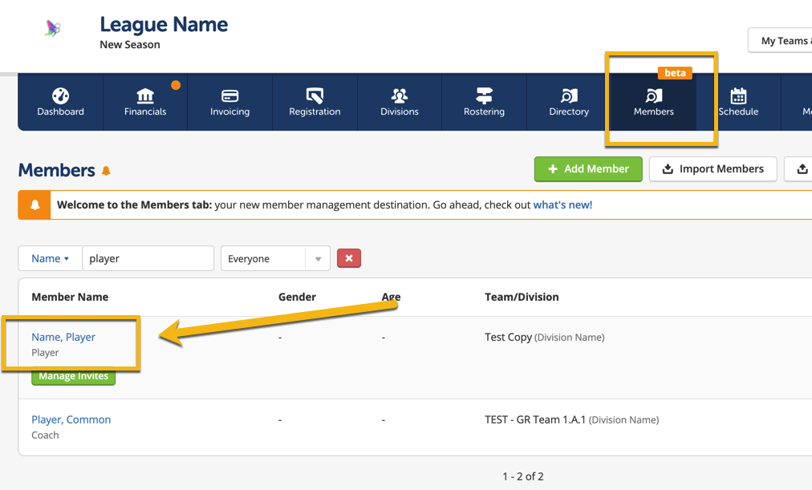Click the league logo bird icon
The image size is (812, 490).
53,30
